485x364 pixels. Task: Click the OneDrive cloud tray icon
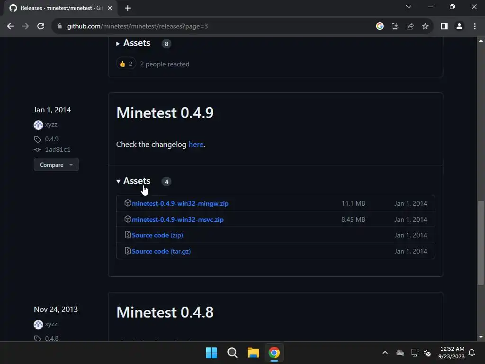(x=400, y=353)
